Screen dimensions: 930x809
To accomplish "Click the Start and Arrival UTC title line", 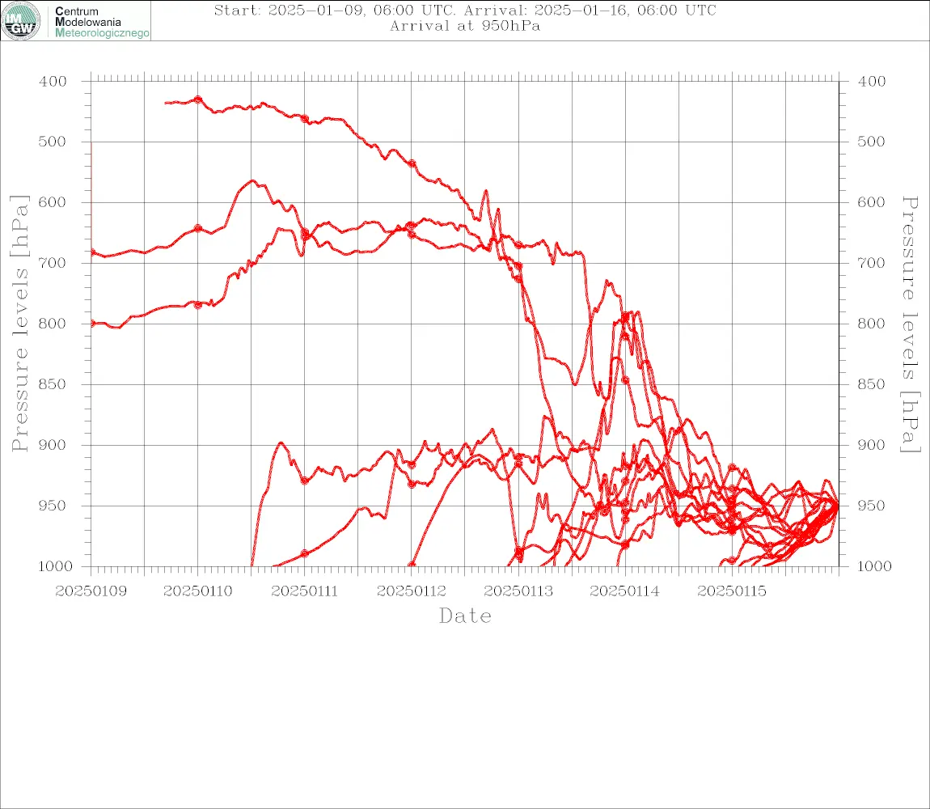I will click(x=465, y=11).
